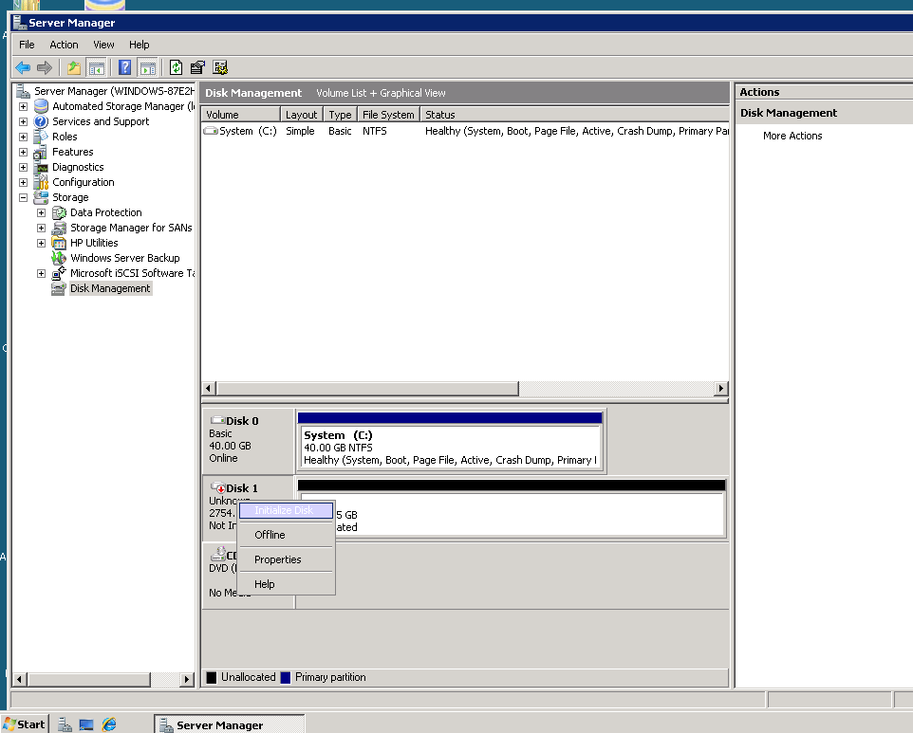Viewport: 913px width, 733px height.
Task: Click the volume list's right scroll arrow
Action: tap(721, 388)
